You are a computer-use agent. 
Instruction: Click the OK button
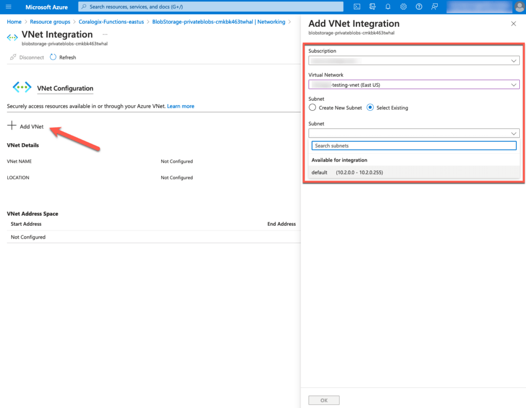(x=324, y=400)
